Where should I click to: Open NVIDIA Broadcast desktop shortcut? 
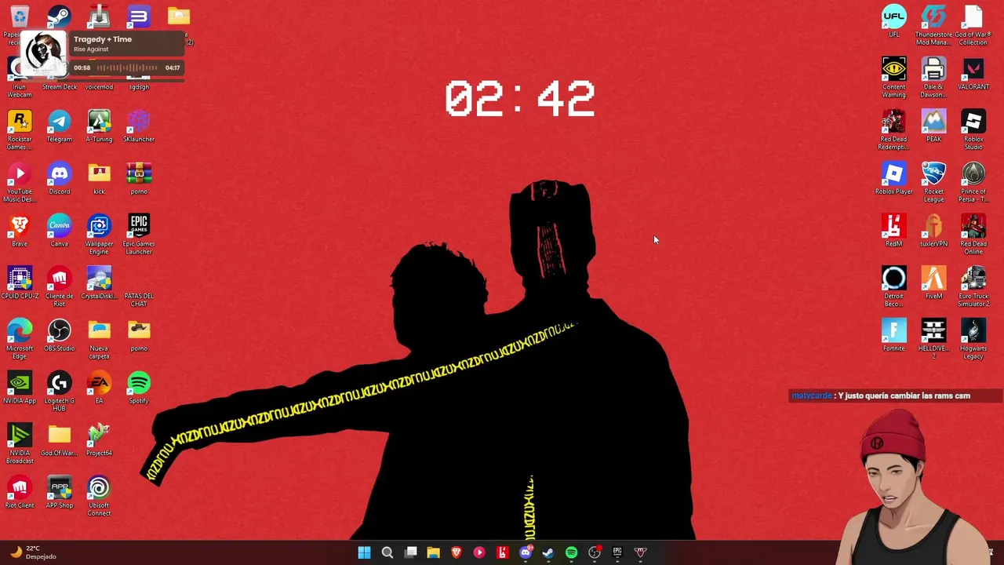click(x=19, y=443)
